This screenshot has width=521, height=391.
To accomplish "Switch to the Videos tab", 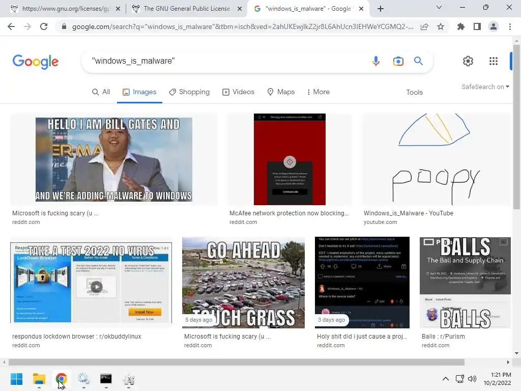I will click(238, 92).
